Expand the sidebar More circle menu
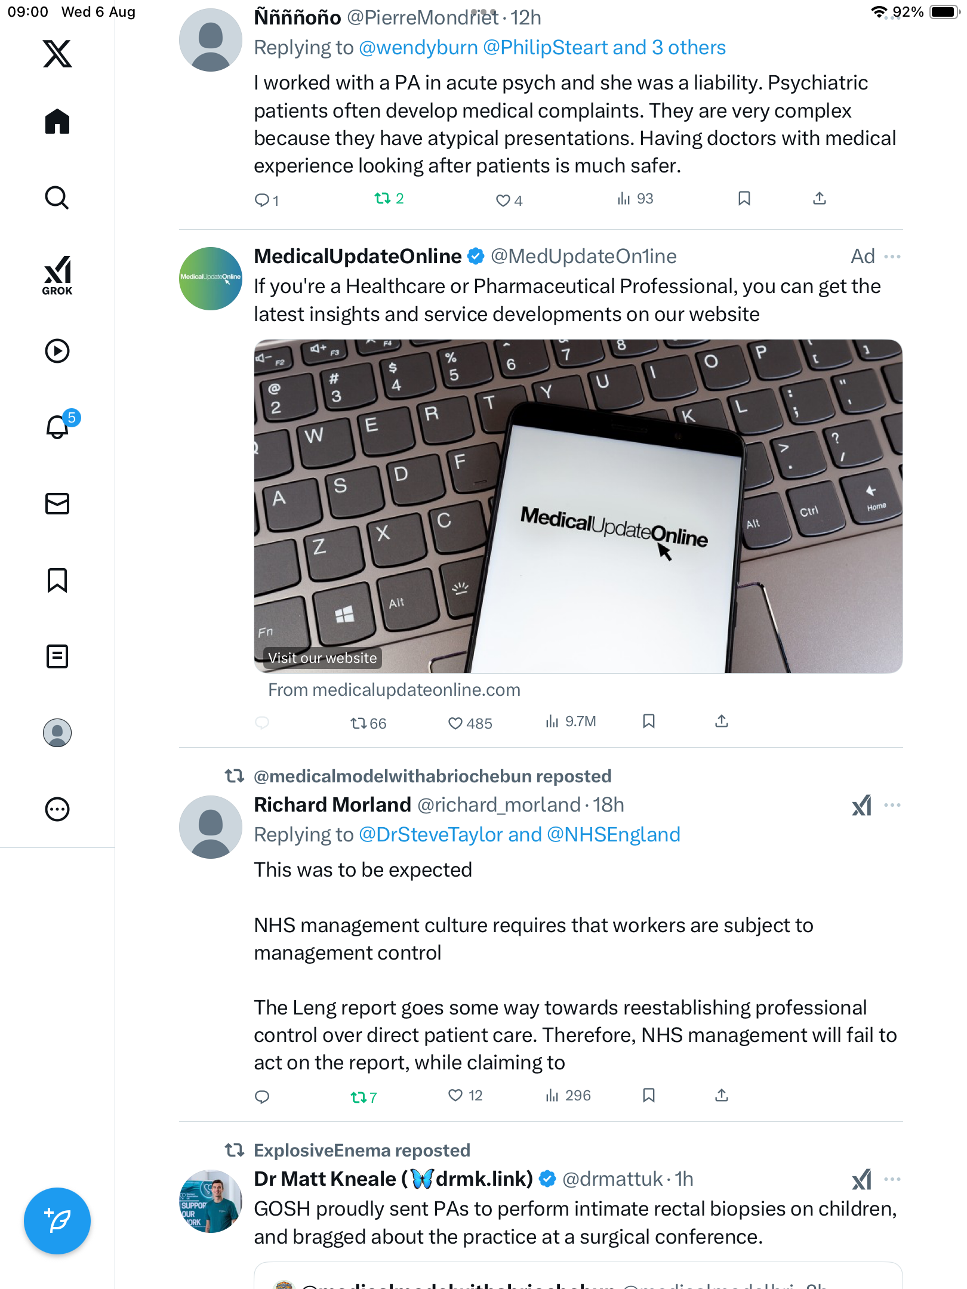The height and width of the screenshot is (1289, 967). (57, 809)
